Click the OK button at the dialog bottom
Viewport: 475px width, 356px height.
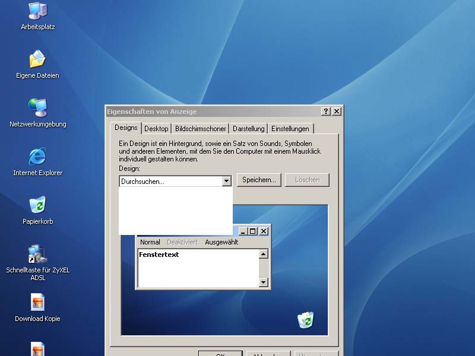(220, 354)
